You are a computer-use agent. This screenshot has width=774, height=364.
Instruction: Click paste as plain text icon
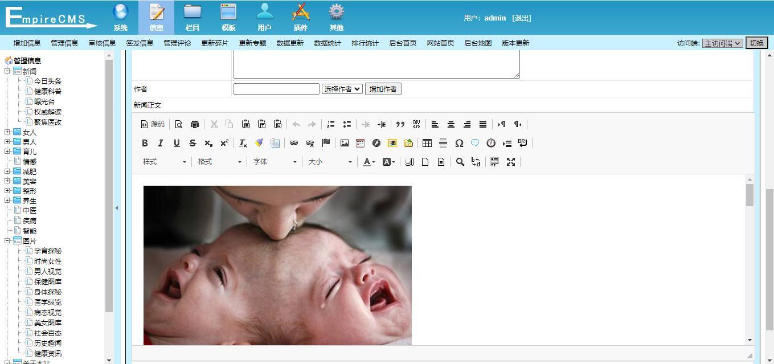click(x=261, y=124)
